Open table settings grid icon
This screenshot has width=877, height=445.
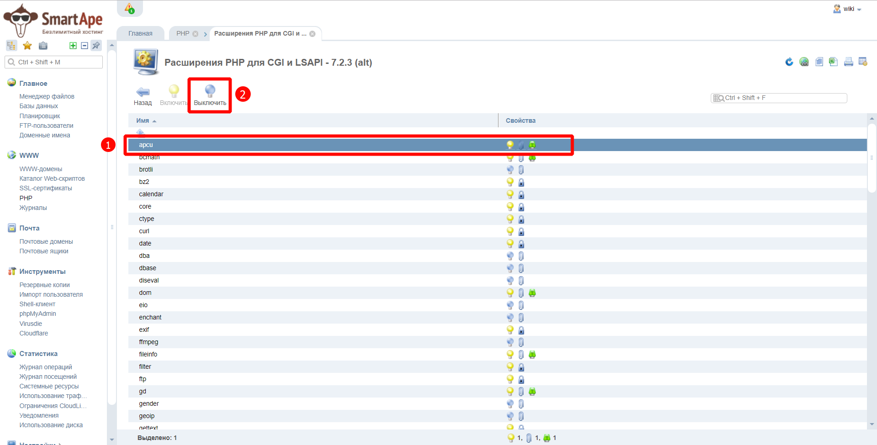863,62
